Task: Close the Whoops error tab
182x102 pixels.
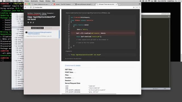Action: (x=116, y=4)
